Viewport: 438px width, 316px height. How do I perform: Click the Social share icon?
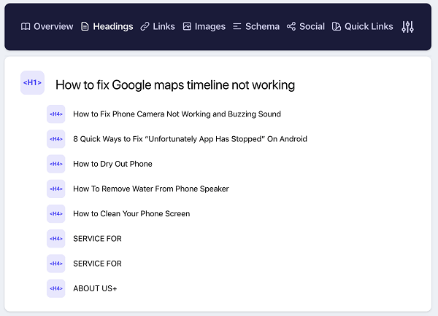(291, 26)
